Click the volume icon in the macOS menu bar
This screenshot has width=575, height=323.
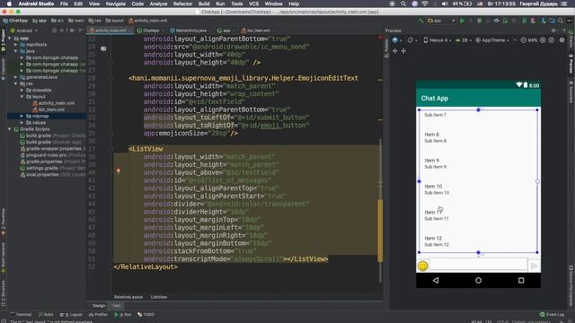tap(445, 4)
